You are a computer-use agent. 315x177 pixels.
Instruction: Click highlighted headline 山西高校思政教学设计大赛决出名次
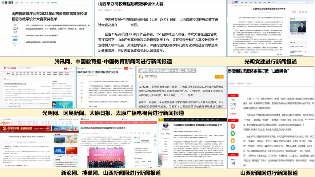click(167, 71)
